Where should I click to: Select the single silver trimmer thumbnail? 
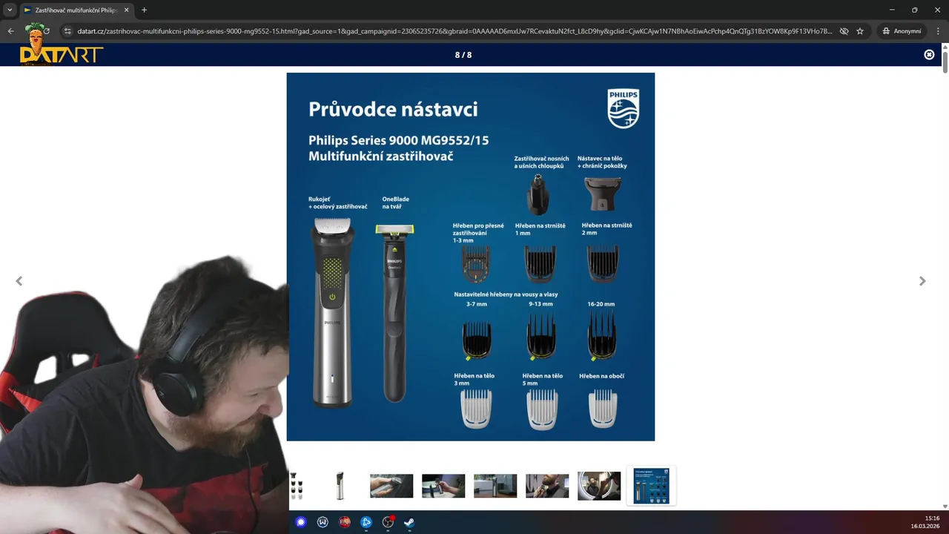tap(340, 486)
